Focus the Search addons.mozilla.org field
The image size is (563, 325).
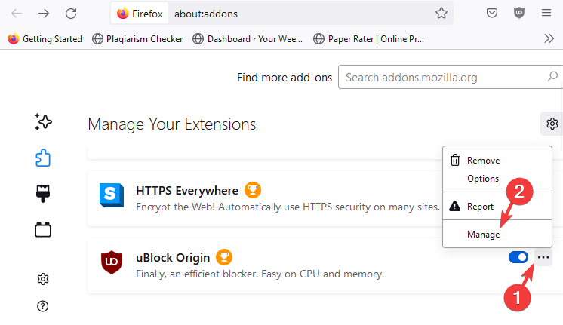point(445,77)
